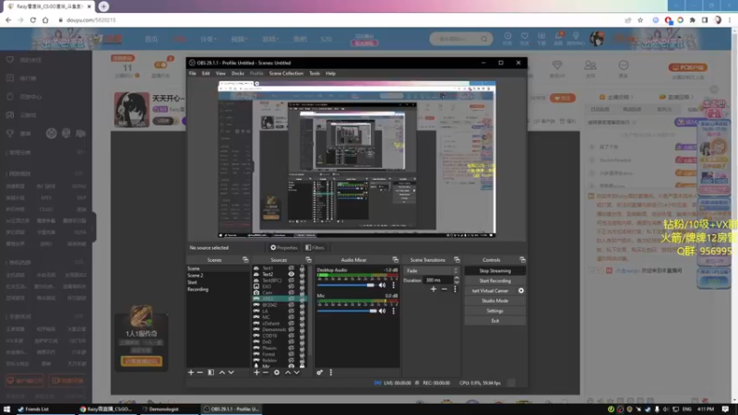Move scene up with the Scenes arrow
Image resolution: width=738 pixels, height=415 pixels.
pyautogui.click(x=222, y=373)
